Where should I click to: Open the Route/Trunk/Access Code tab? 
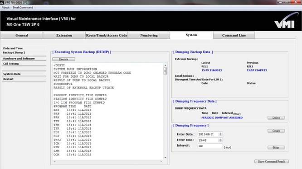[x=107, y=35]
